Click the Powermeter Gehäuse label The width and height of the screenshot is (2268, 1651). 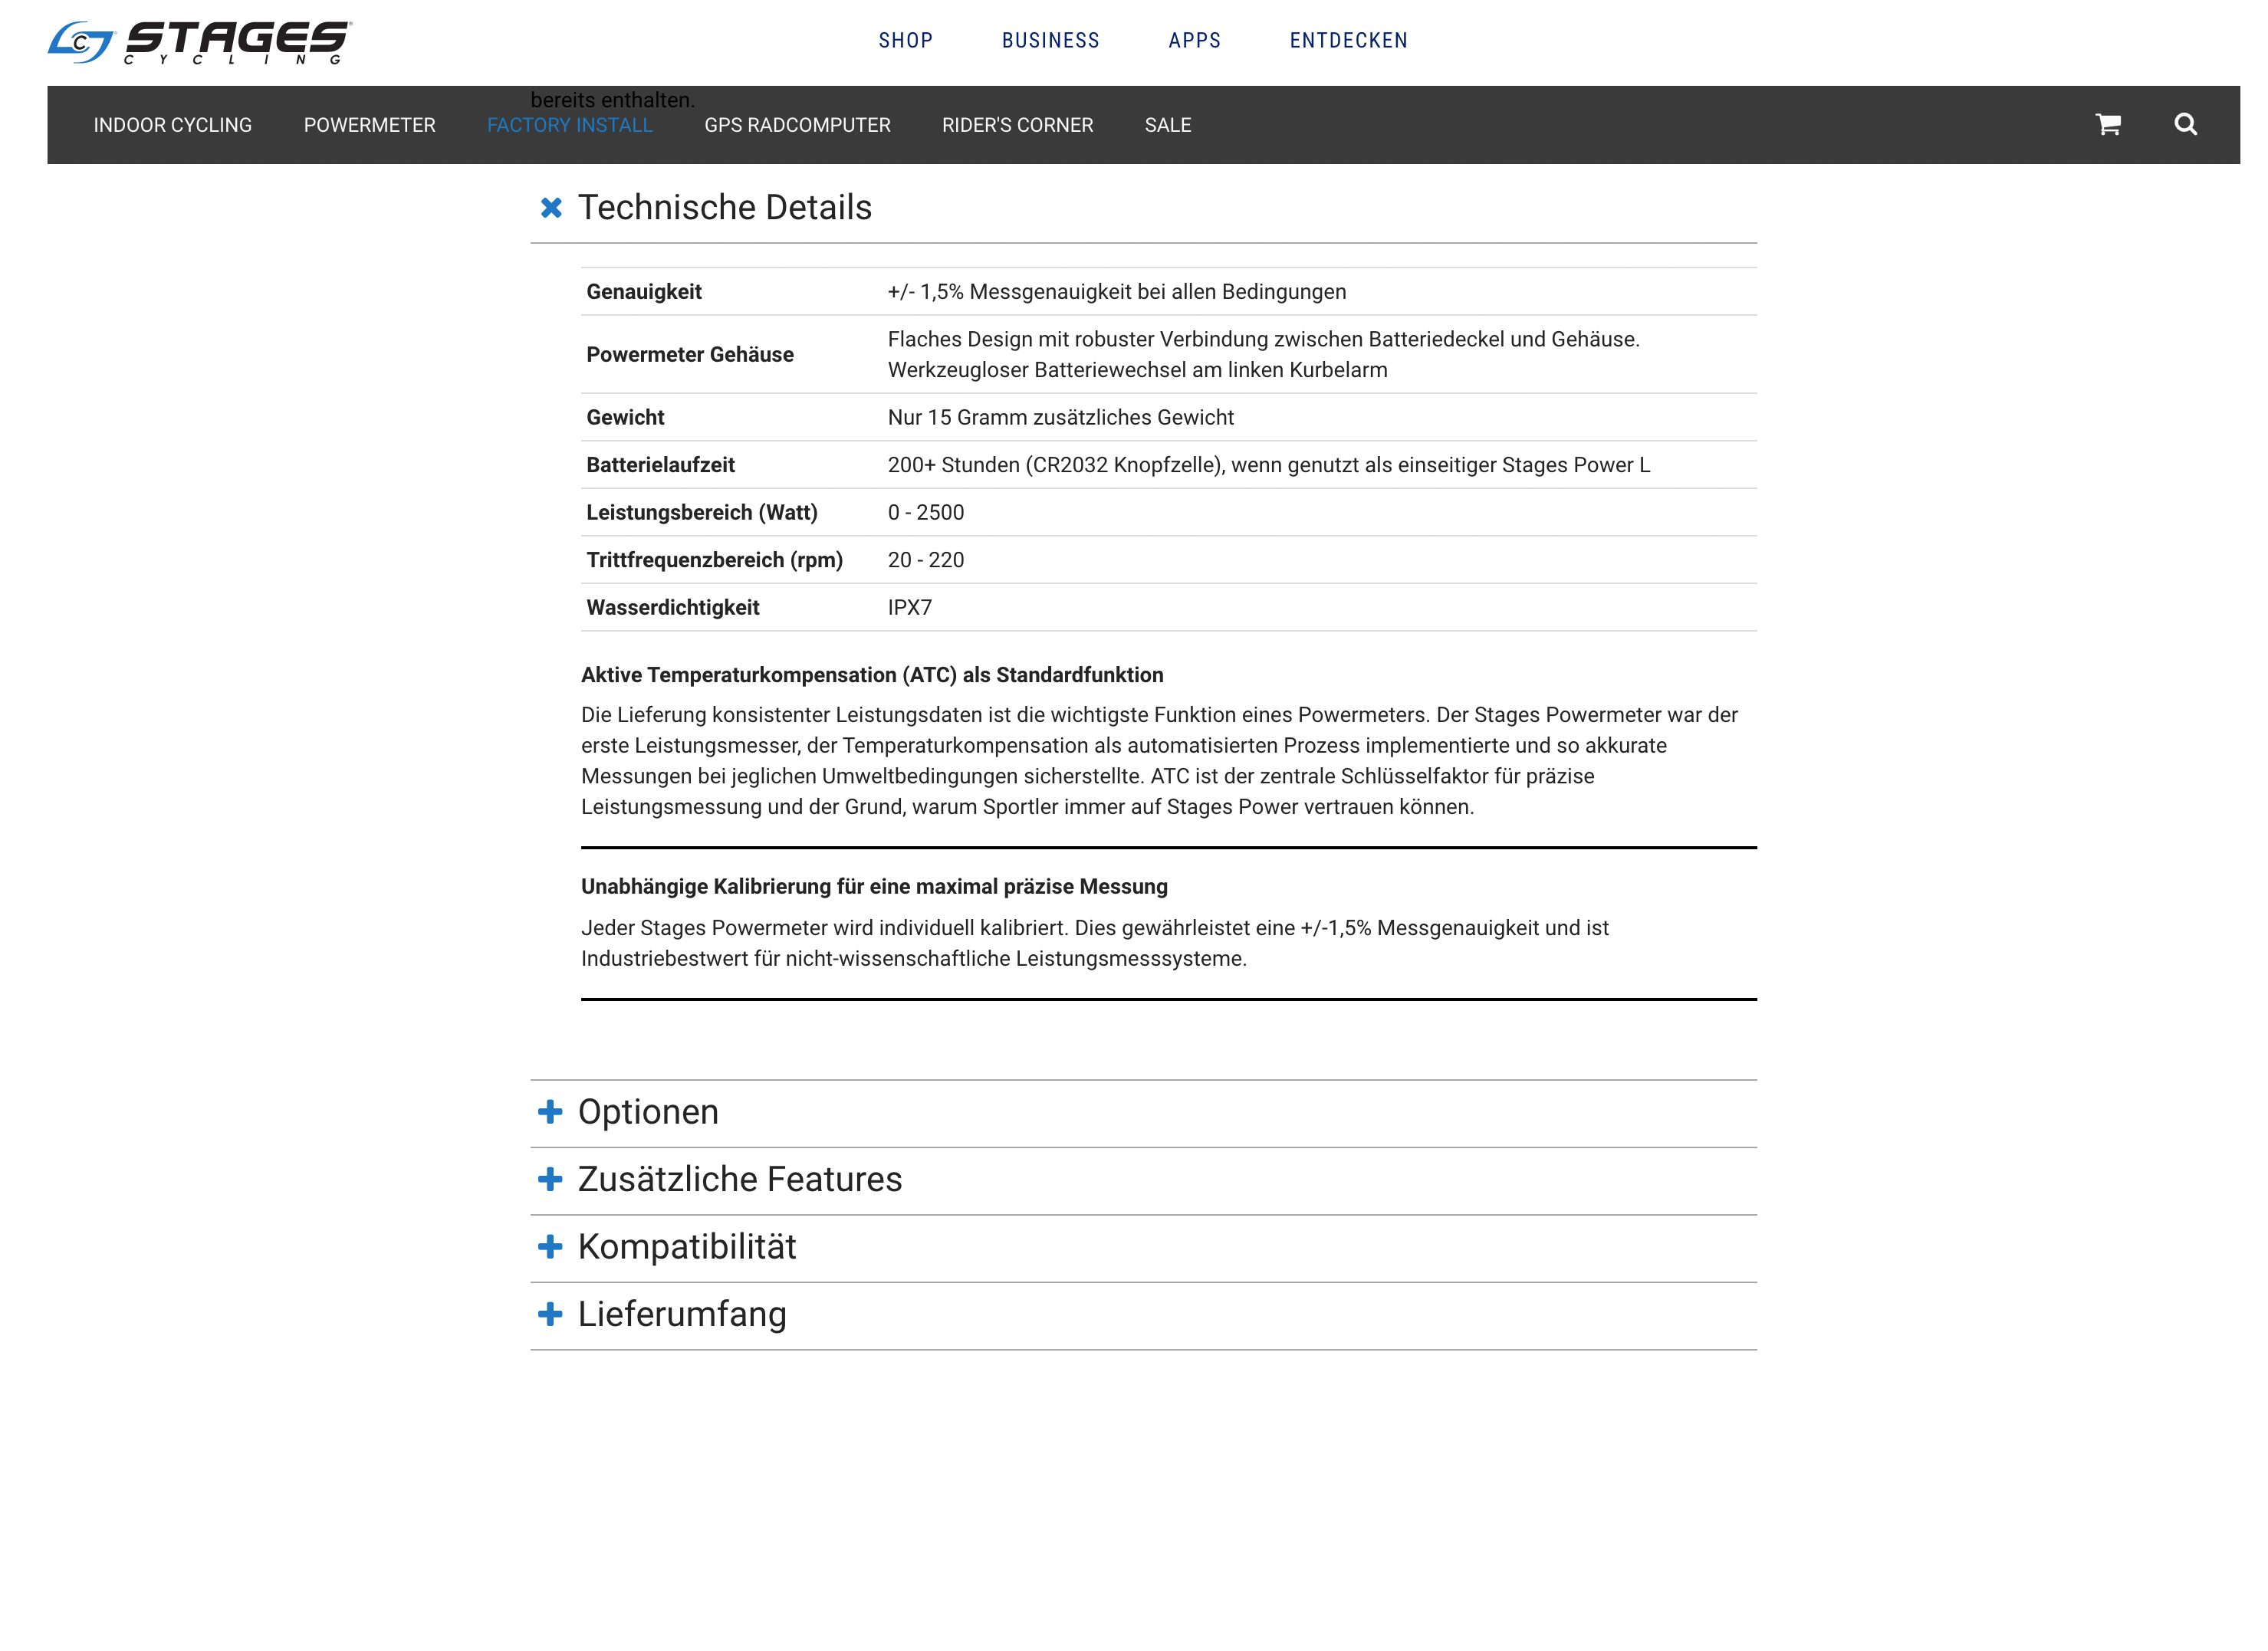click(690, 355)
